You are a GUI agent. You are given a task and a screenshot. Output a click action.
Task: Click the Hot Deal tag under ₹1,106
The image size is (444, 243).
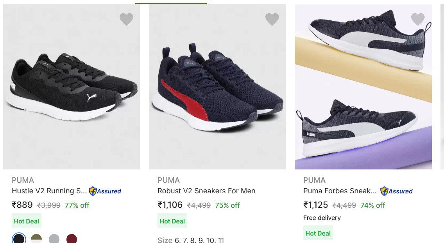coord(172,221)
